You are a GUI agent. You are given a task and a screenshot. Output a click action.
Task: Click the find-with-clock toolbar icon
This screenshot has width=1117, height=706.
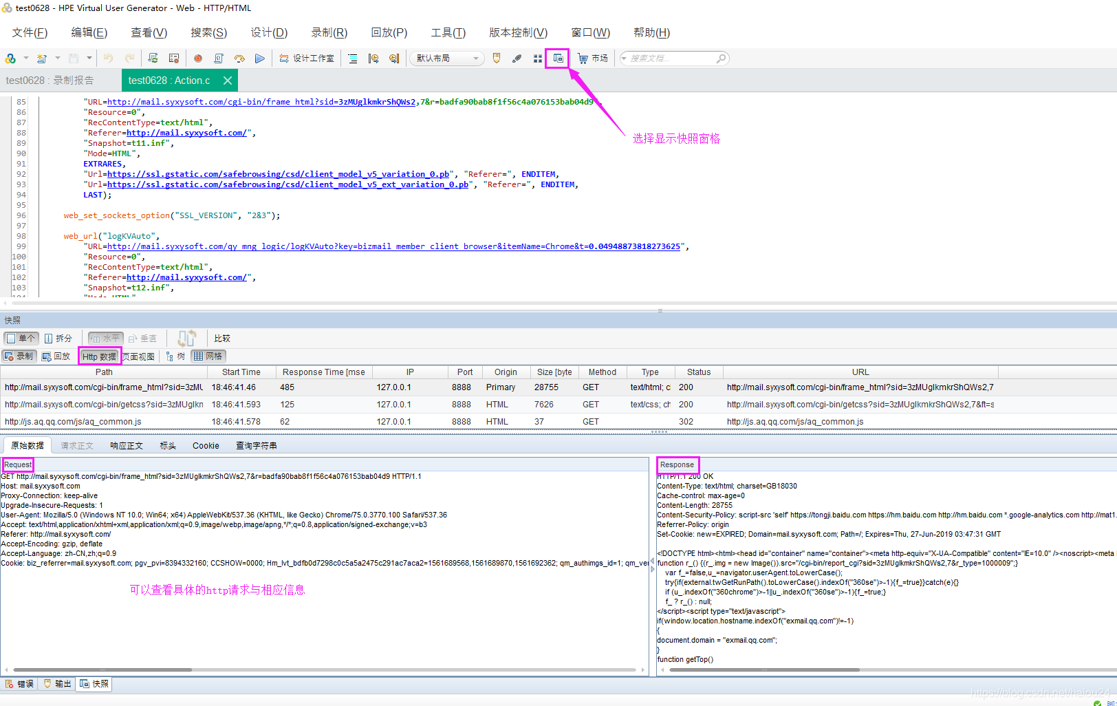click(373, 58)
